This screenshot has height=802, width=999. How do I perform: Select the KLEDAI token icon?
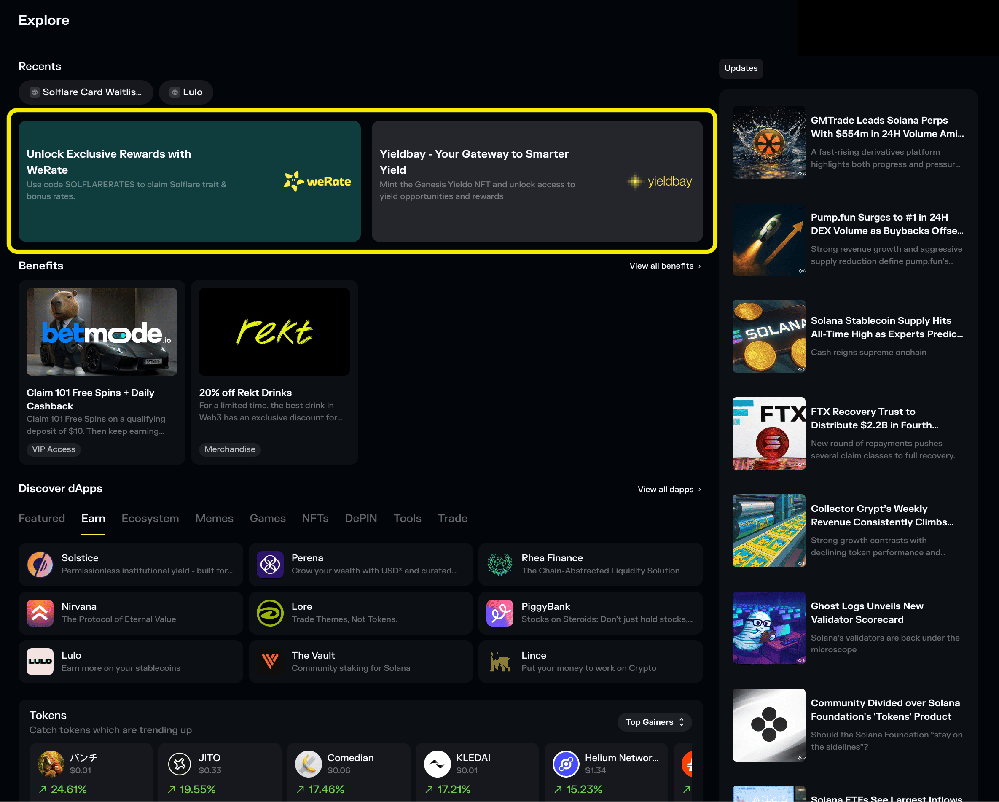438,764
